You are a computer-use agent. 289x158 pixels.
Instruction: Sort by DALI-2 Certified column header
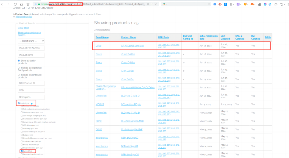[240, 37]
